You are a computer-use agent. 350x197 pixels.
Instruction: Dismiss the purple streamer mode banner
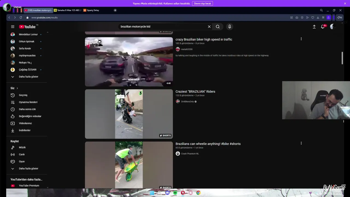click(x=345, y=4)
